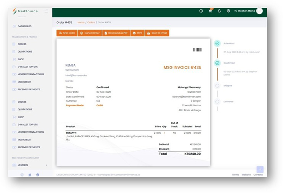Click the MSG INVOICE #435 heading
The height and width of the screenshot is (193, 283).
click(x=182, y=67)
